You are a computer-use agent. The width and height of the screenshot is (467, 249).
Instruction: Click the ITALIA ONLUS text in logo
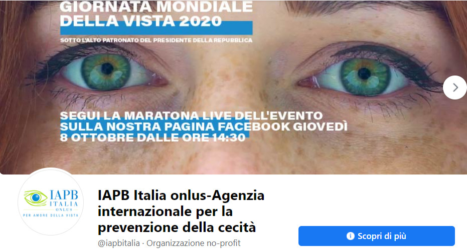[64, 206]
